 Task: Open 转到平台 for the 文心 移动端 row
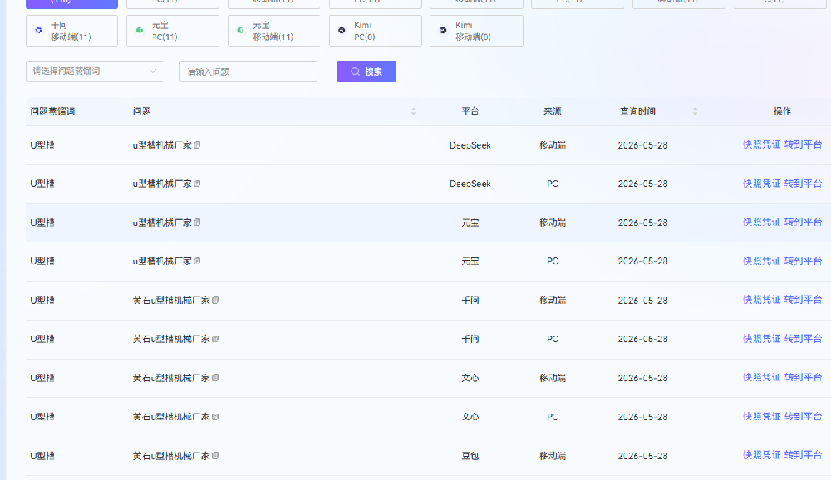pyautogui.click(x=803, y=377)
